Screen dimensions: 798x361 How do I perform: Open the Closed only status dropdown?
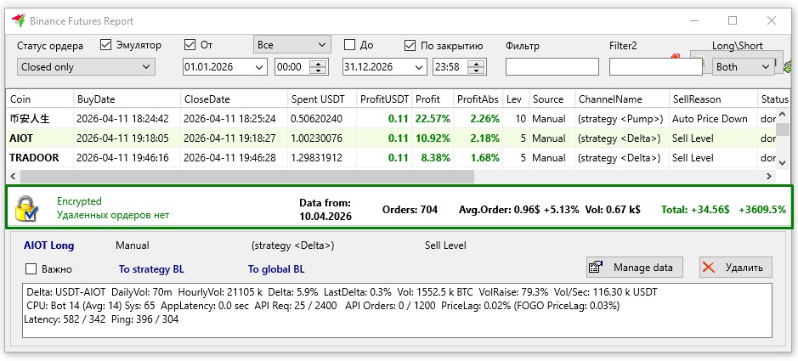point(86,66)
